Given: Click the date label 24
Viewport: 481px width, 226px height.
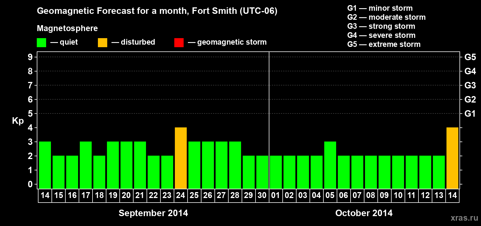Looking at the screenshot, I should coord(181,195).
